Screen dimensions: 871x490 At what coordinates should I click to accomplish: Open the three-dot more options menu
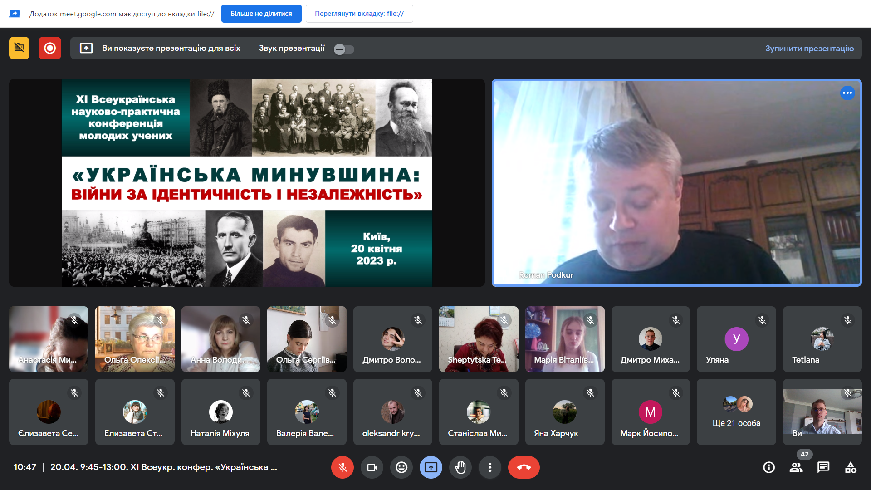click(490, 467)
